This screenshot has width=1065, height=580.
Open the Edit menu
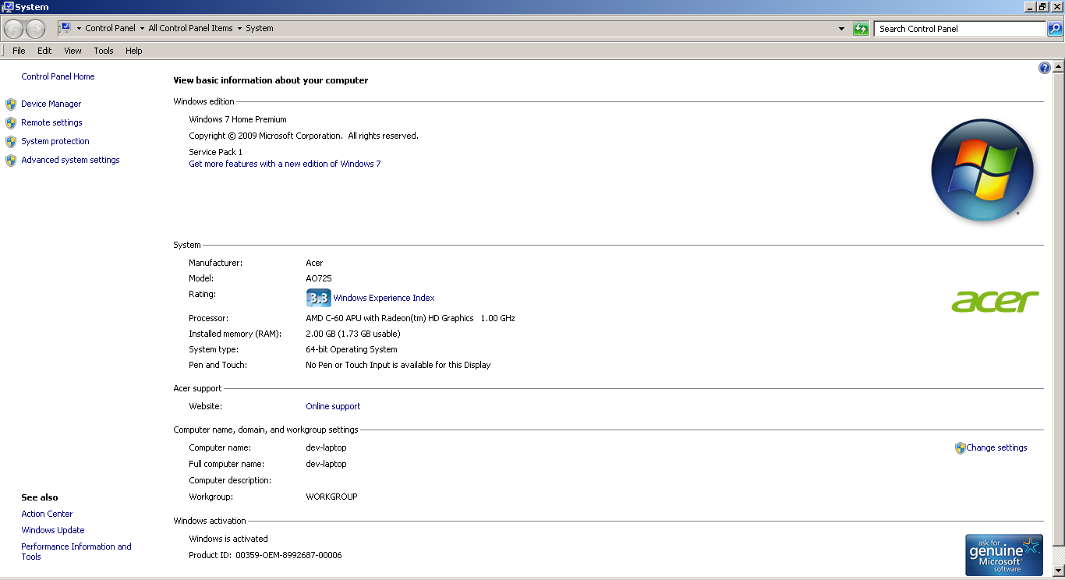[44, 51]
